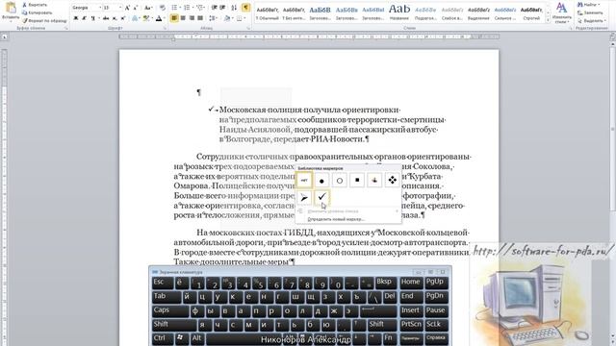Screen dimensions: 616x346
Task: Toggle subscript formatting
Action: [x=115, y=18]
